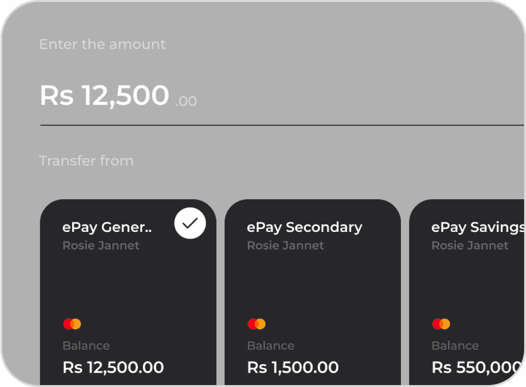Click the Mastercard logo on ePay Savings card
The image size is (526, 387).
441,324
